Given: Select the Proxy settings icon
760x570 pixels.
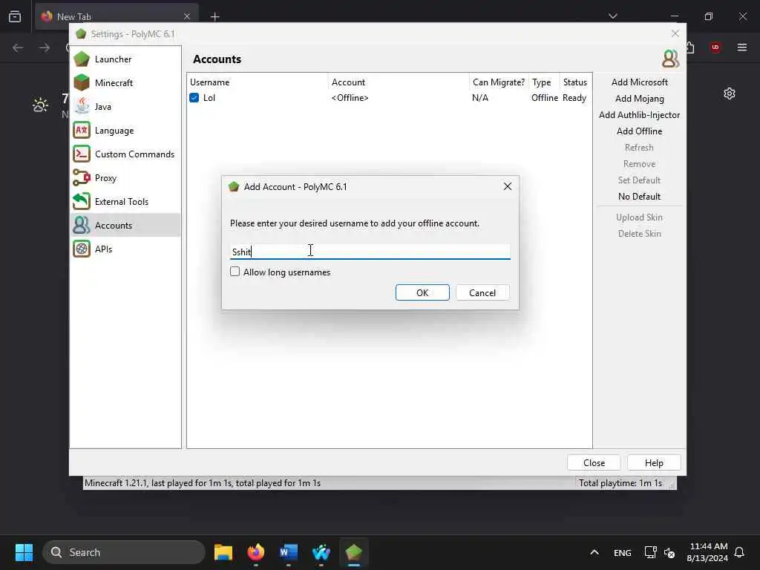Looking at the screenshot, I should pos(82,178).
